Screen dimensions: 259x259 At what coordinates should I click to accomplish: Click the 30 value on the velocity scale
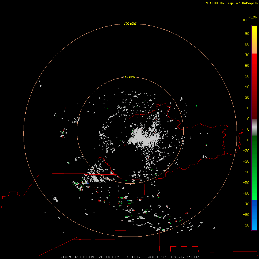pos(247,98)
